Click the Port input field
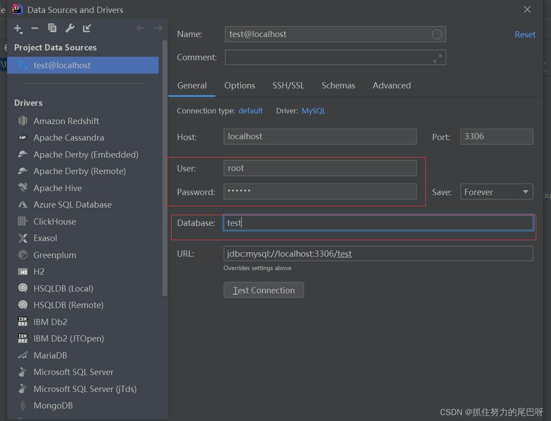Screen dimensions: 551x421 coord(496,137)
